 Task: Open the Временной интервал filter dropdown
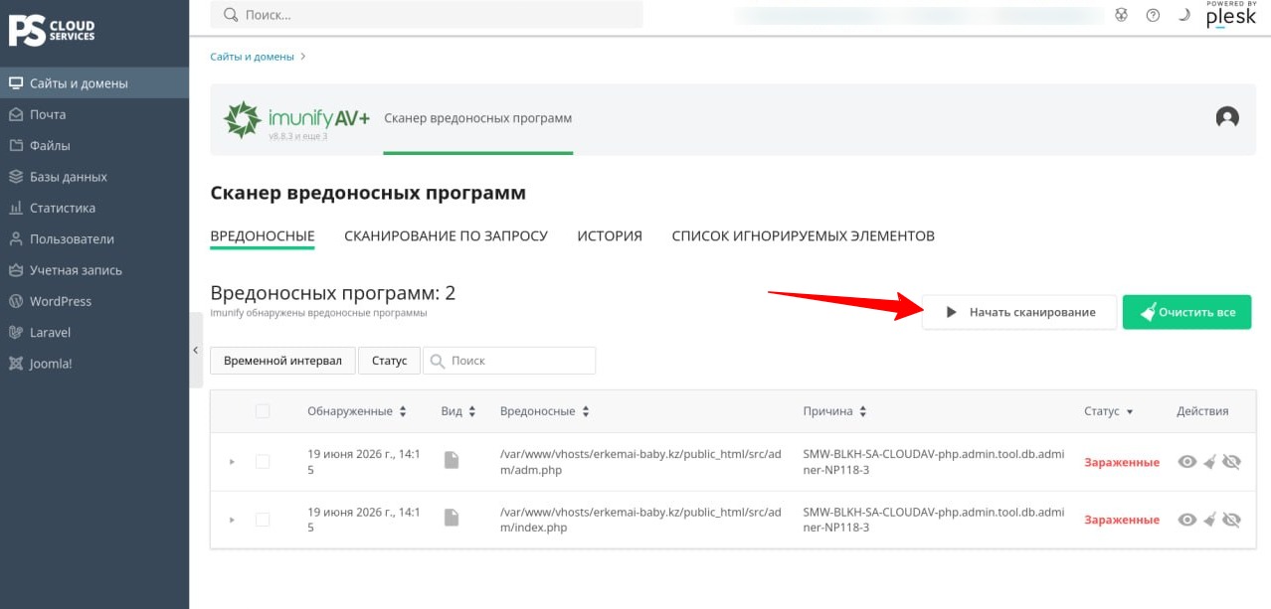[x=282, y=361]
